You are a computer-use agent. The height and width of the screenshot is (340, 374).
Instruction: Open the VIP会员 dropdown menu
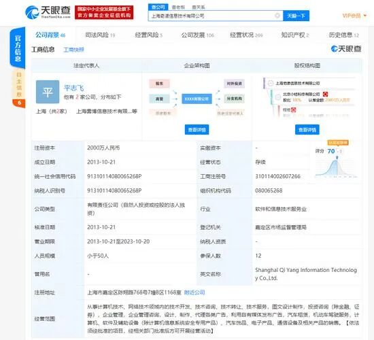tap(354, 16)
